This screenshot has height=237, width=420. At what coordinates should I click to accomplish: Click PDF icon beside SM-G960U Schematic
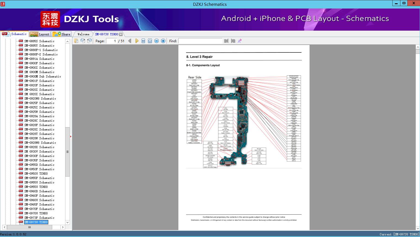(21, 200)
